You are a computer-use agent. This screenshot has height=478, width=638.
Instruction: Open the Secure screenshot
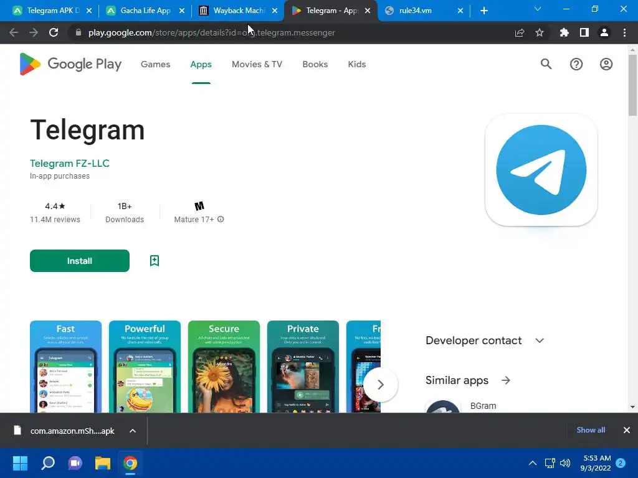(x=224, y=367)
